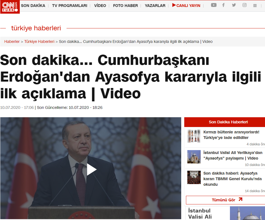Screen dimensions: 265x220
Task: Click the Tümünü Gör button
Action: [x=224, y=200]
